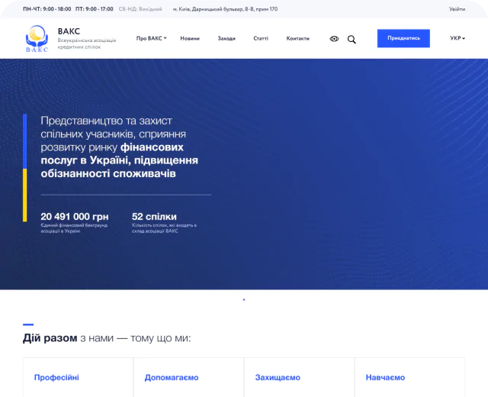This screenshot has height=397, width=488.
Task: Toggle the accessibility eye icon
Action: (334, 39)
